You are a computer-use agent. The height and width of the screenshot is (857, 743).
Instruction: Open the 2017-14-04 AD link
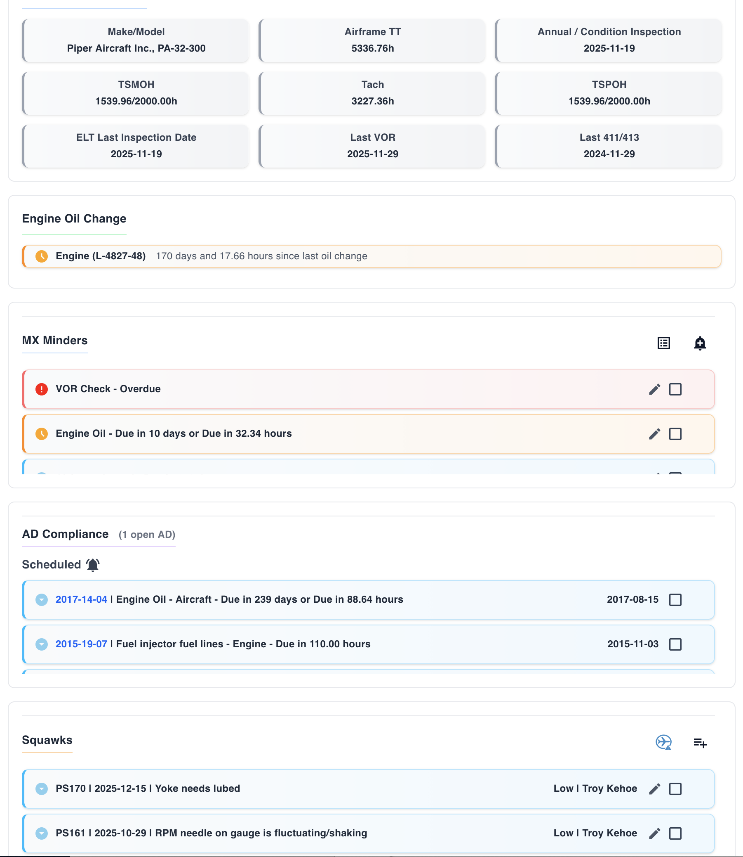click(81, 600)
